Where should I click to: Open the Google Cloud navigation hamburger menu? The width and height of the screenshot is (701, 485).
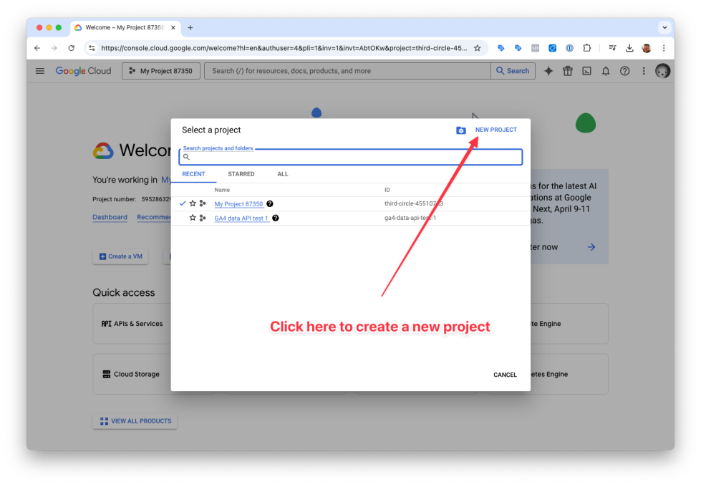40,71
